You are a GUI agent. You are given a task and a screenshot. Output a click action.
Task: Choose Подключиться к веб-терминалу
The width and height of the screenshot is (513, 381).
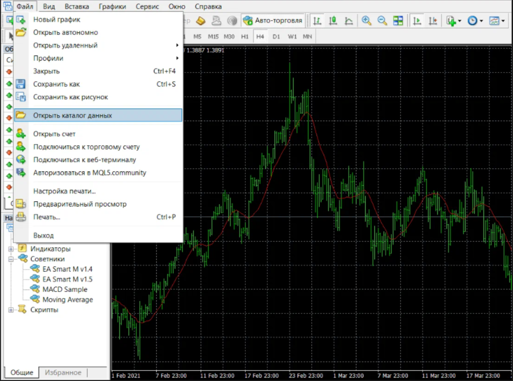[x=98, y=160]
